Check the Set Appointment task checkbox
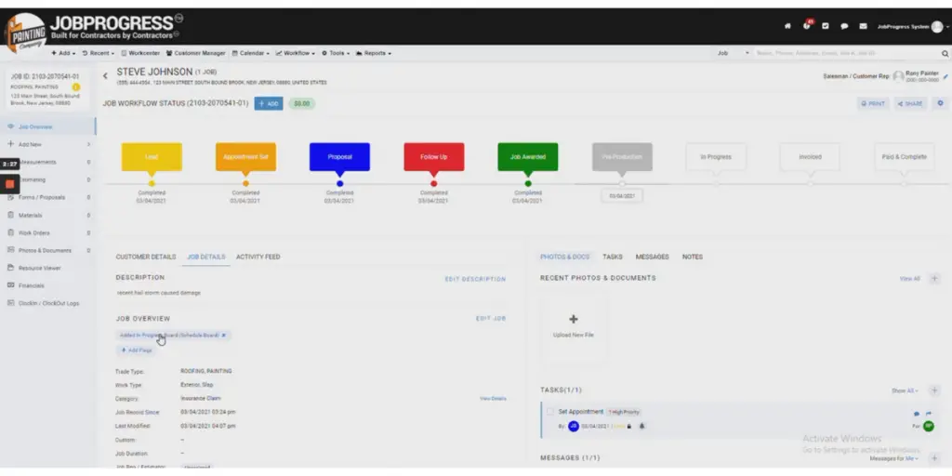 coord(550,411)
